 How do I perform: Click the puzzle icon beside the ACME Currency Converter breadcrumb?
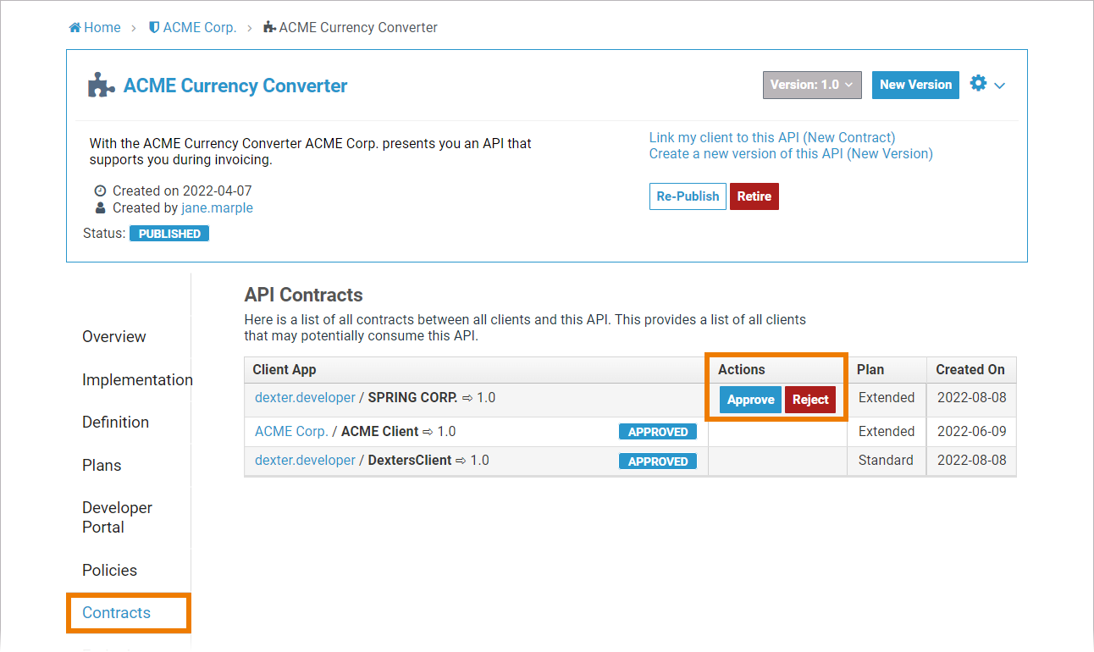[269, 27]
